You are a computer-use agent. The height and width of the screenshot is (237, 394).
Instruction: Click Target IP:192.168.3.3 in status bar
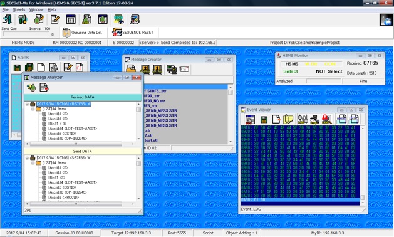tap(131, 233)
